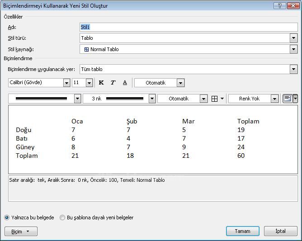Viewport: 302px width, 241px height.
Task: Expand 'Biçimlendirme uygulanacak yer' dropdown arrow
Action: [x=293, y=69]
